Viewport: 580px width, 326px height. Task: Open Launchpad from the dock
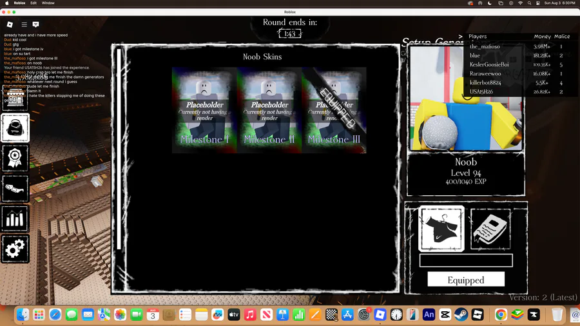39,314
